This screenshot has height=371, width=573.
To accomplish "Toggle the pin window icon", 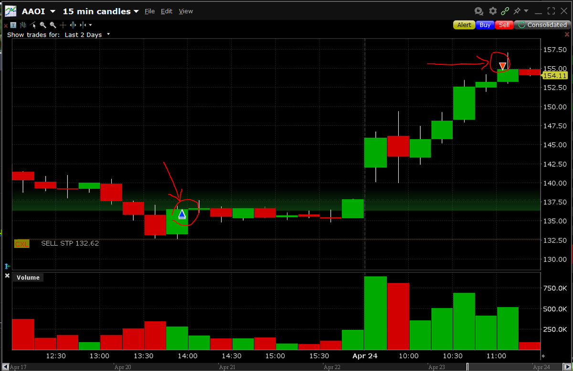I will 517,10.
